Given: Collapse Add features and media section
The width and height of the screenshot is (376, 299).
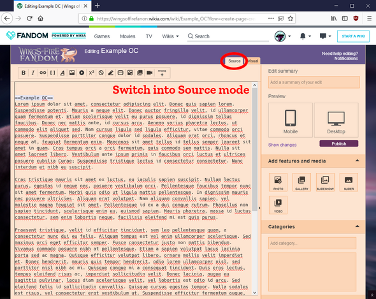Looking at the screenshot, I should point(358,161).
